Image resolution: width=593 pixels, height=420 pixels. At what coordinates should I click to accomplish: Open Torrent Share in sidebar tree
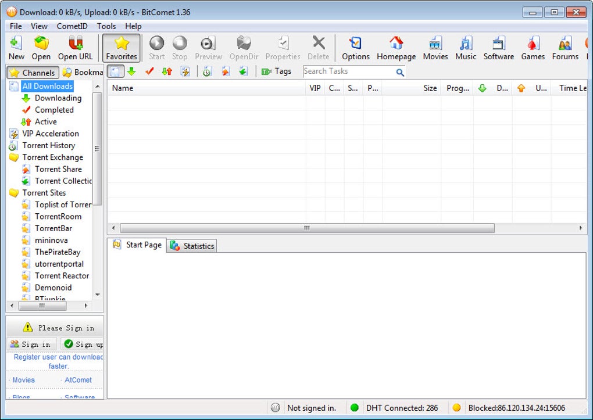[x=58, y=169]
